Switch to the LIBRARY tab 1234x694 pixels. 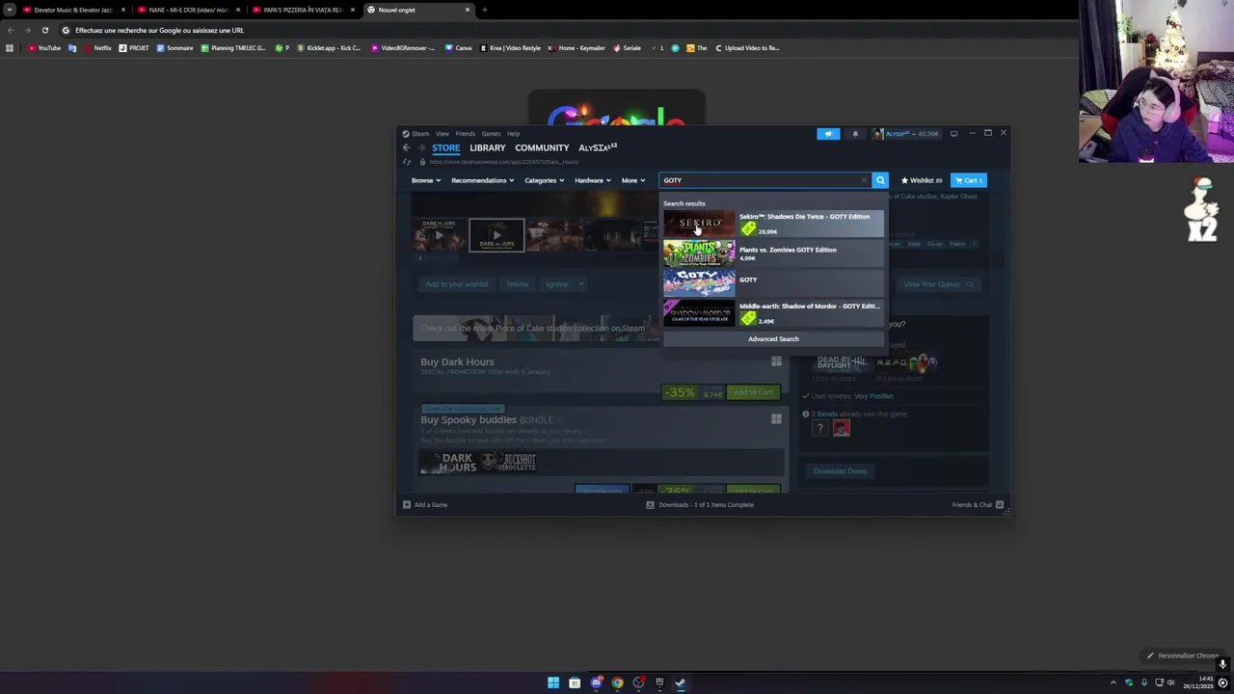[487, 148]
